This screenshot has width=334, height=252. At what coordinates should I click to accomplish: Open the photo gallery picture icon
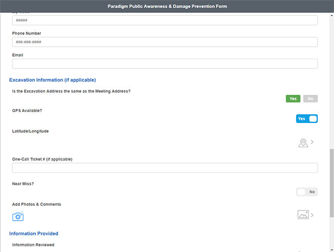pos(303,214)
